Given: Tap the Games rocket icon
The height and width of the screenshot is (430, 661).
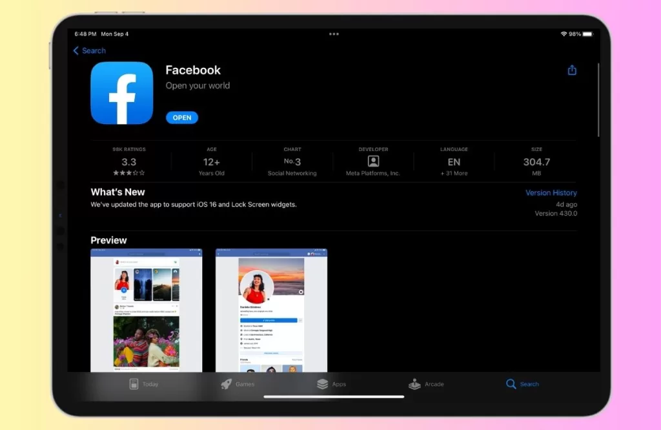Looking at the screenshot, I should pyautogui.click(x=227, y=384).
